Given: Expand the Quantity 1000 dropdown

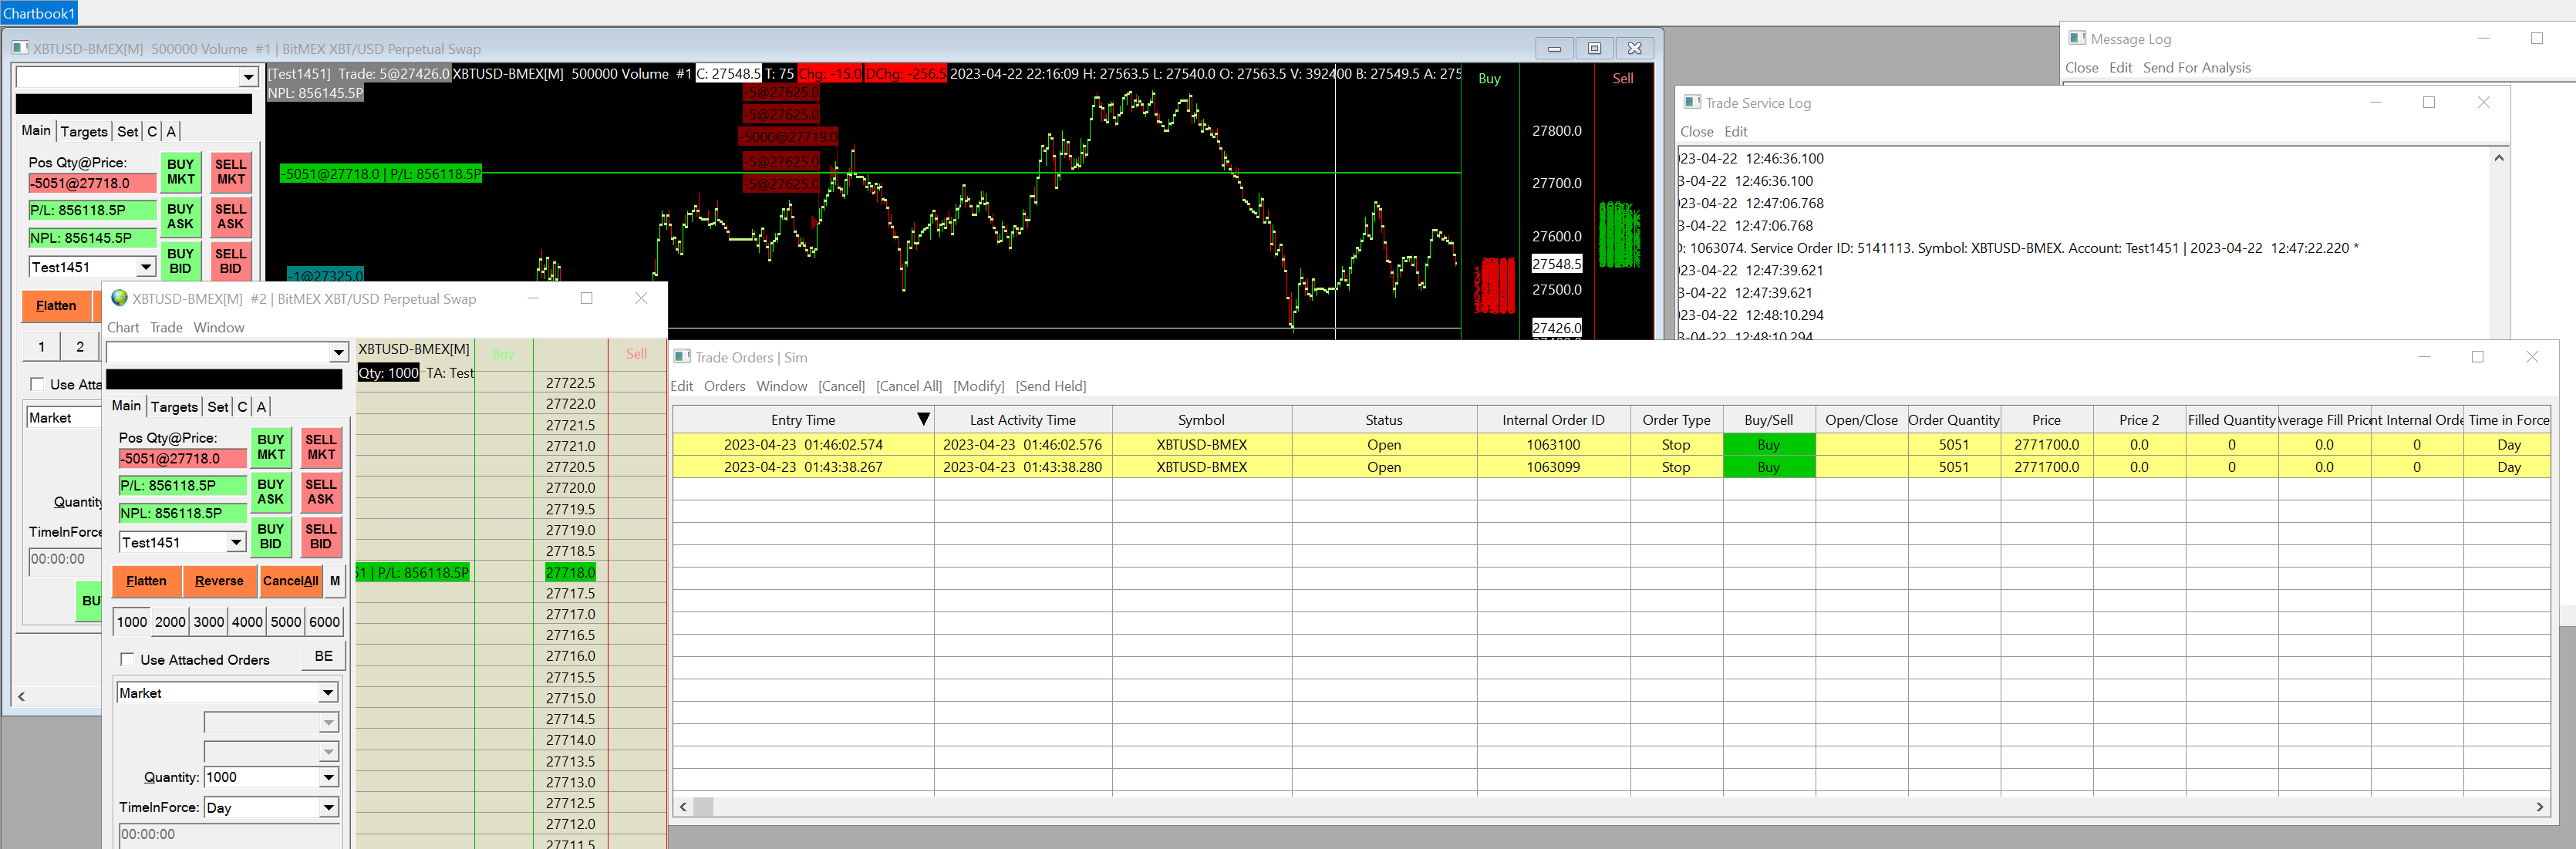Looking at the screenshot, I should pos(327,777).
